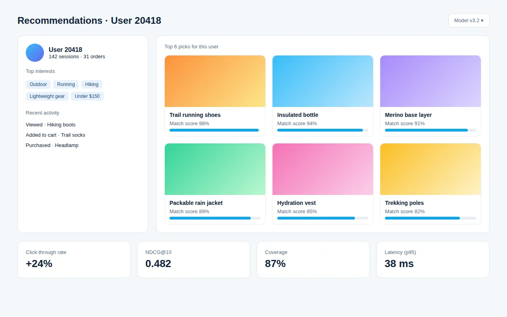The image size is (507, 317).
Task: Click the +24% click-through rate value
Action: [39, 264]
